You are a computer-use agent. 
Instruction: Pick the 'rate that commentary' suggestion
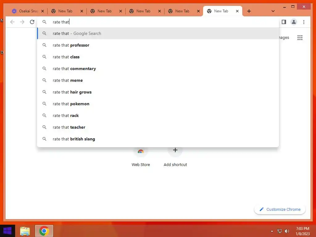point(158,69)
